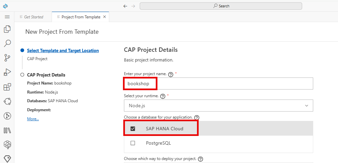Viewport: 338px width, 163px height.
Task: Click the More... link in the summary
Action: [33, 119]
